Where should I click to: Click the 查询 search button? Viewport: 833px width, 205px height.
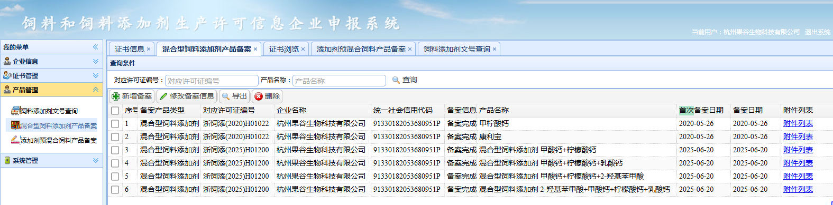pyautogui.click(x=405, y=80)
